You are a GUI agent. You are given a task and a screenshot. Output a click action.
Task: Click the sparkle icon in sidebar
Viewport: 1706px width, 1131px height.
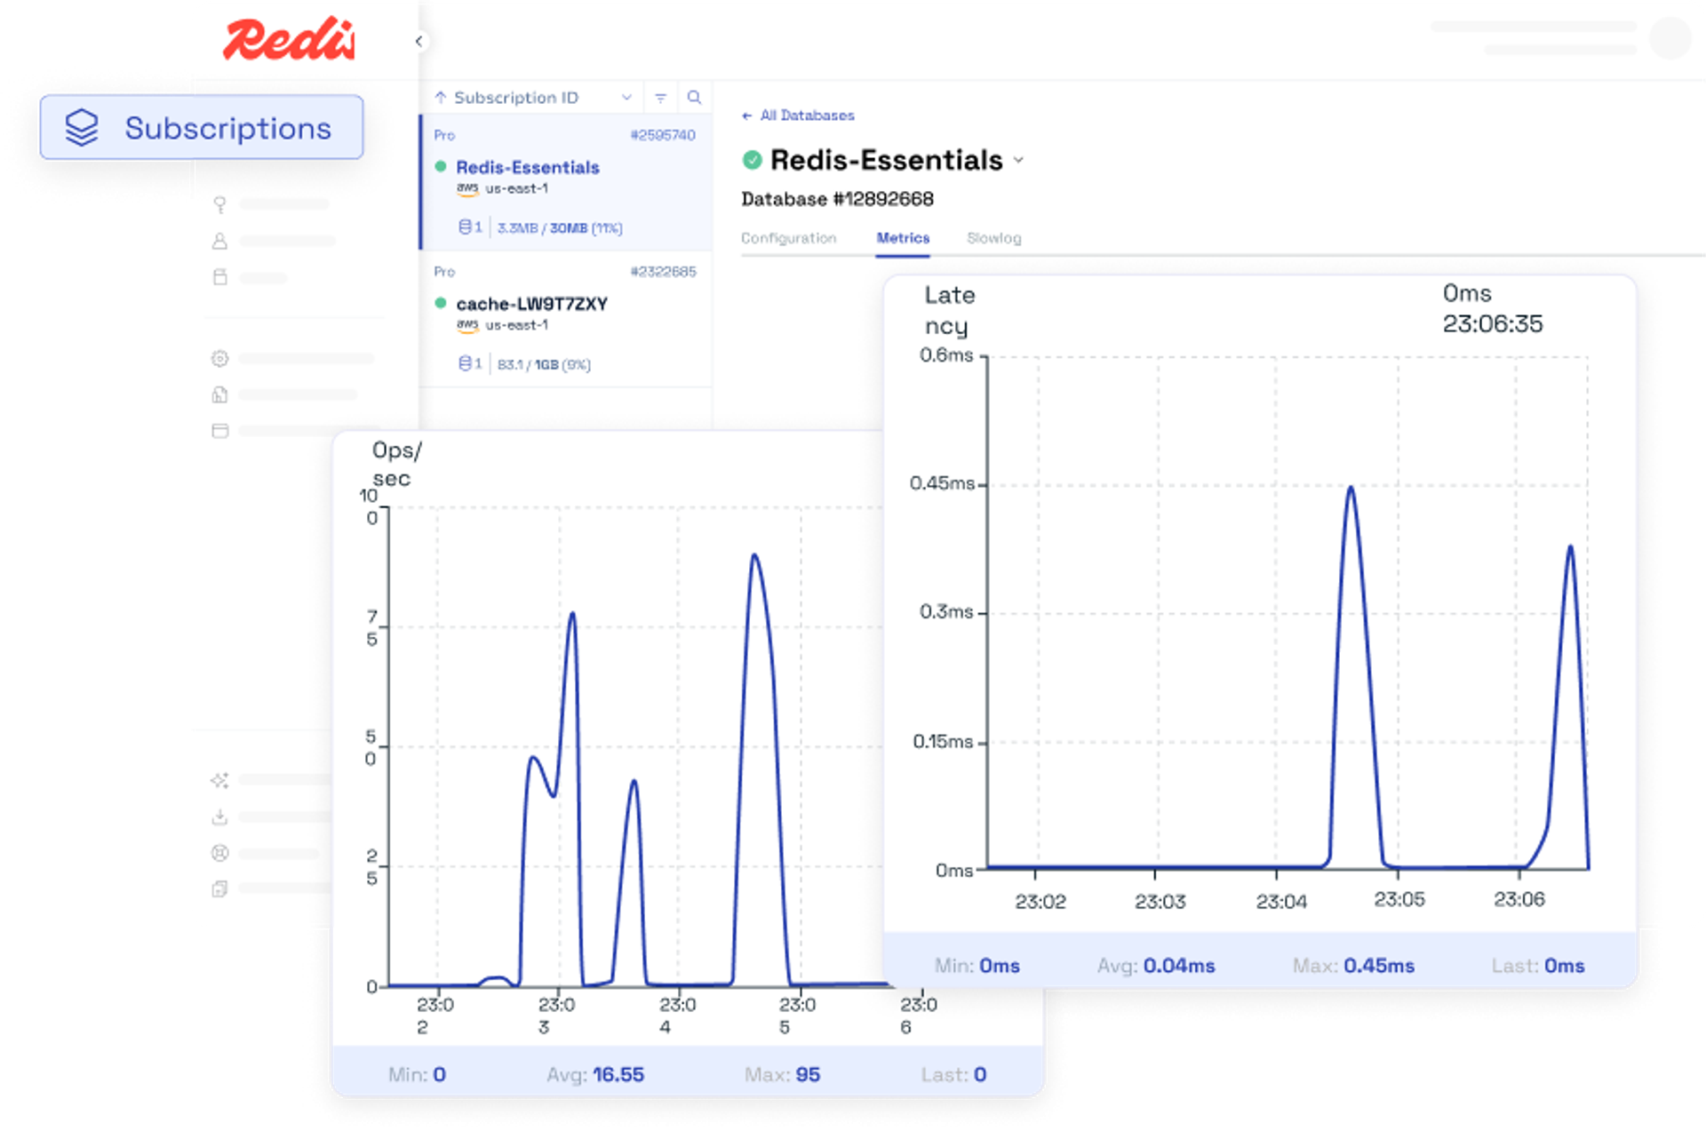click(219, 780)
